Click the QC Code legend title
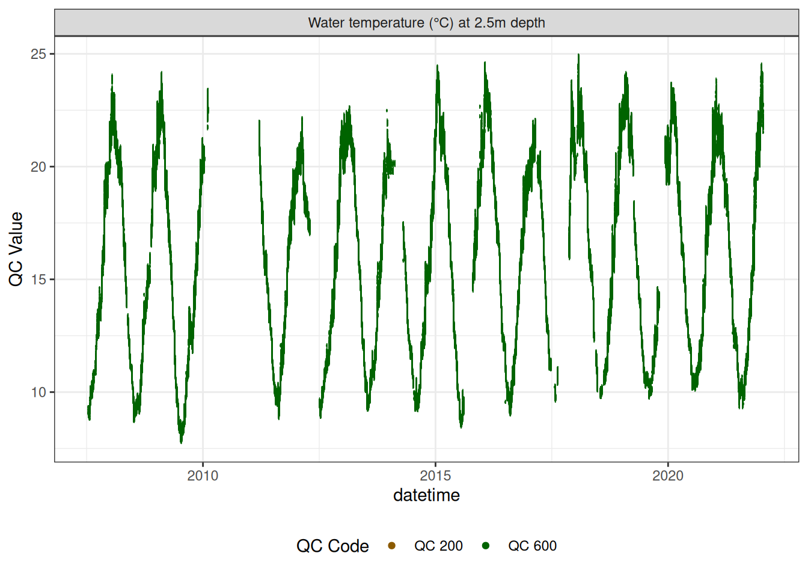 point(332,546)
